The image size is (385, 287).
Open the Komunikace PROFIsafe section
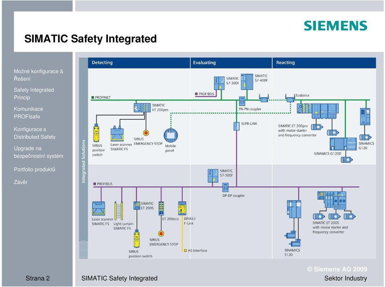point(28,113)
